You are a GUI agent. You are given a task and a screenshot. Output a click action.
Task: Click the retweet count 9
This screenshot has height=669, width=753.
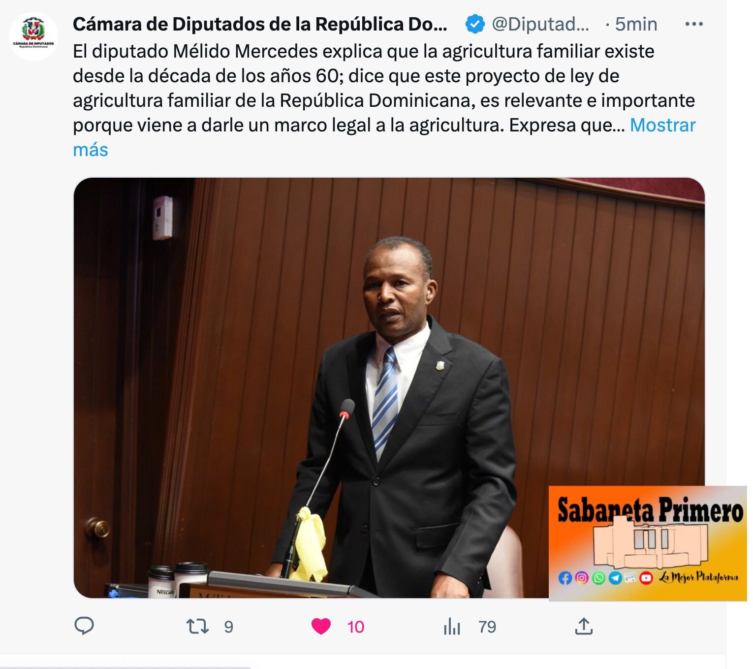[228, 627]
